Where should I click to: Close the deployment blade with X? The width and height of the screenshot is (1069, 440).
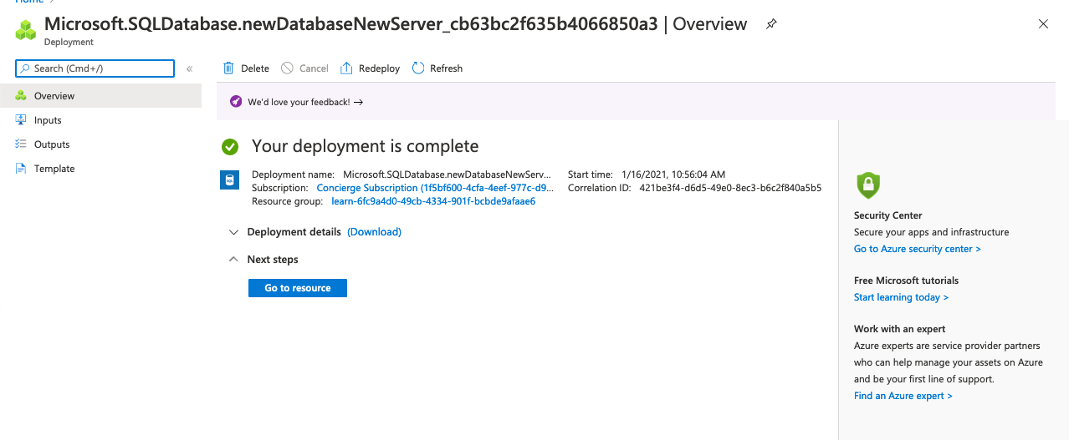(x=1043, y=24)
